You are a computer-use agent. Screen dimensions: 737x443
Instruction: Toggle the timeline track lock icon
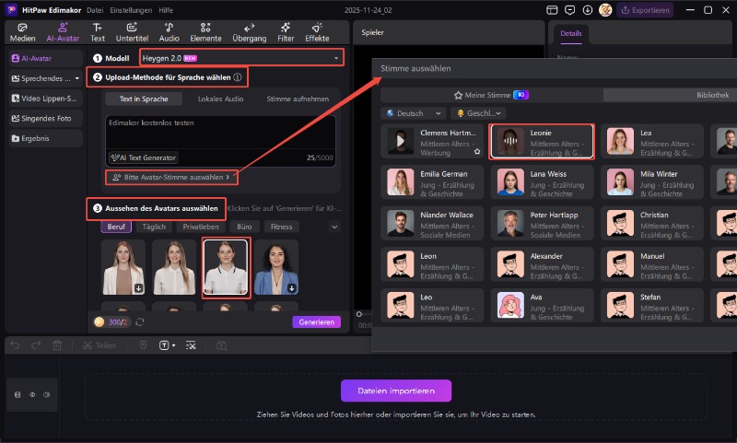point(18,395)
